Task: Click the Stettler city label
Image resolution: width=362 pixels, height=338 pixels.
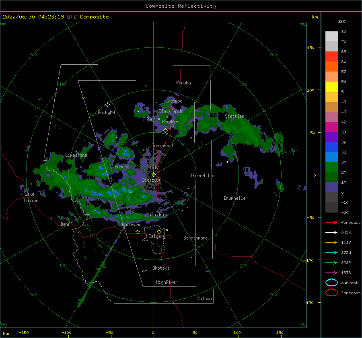Action: click(234, 116)
